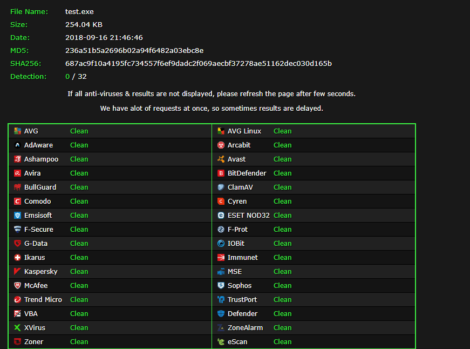Click the test.exe file name
This screenshot has width=470, height=349.
click(x=79, y=11)
